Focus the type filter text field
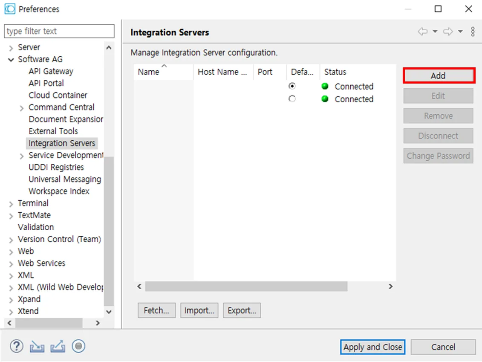The image size is (482, 362). (59, 31)
